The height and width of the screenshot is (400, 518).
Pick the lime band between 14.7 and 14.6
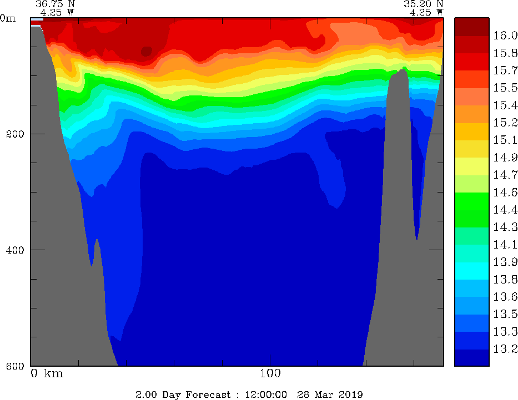(x=472, y=184)
